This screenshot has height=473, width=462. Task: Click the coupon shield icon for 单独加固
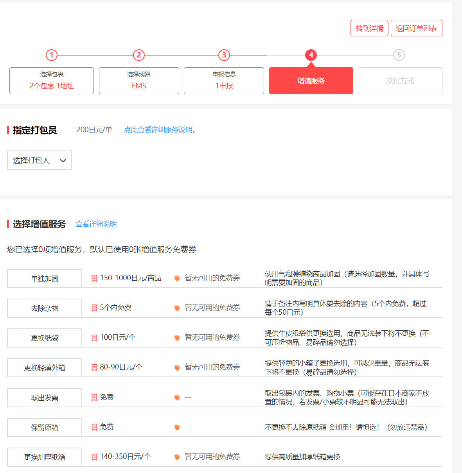click(177, 278)
